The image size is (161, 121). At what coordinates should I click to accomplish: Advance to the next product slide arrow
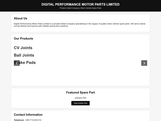(x=144, y=63)
